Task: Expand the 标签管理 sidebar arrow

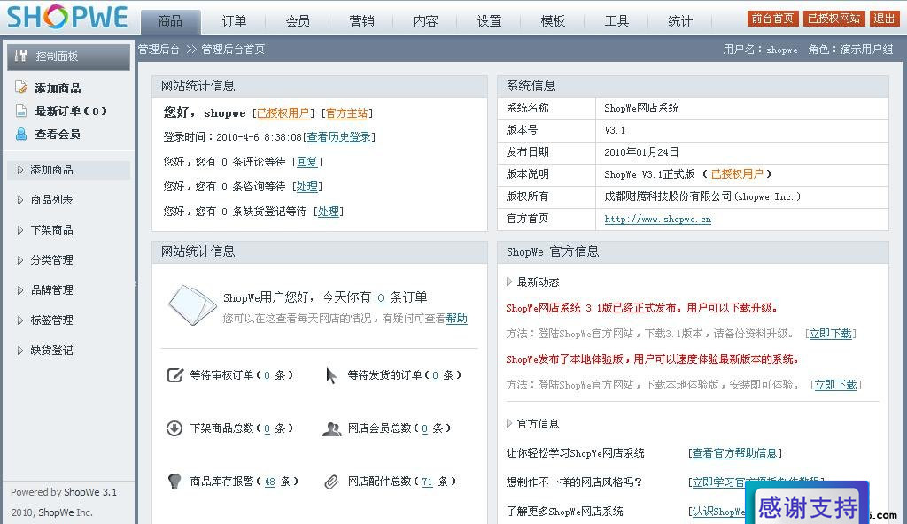Action: coord(20,320)
